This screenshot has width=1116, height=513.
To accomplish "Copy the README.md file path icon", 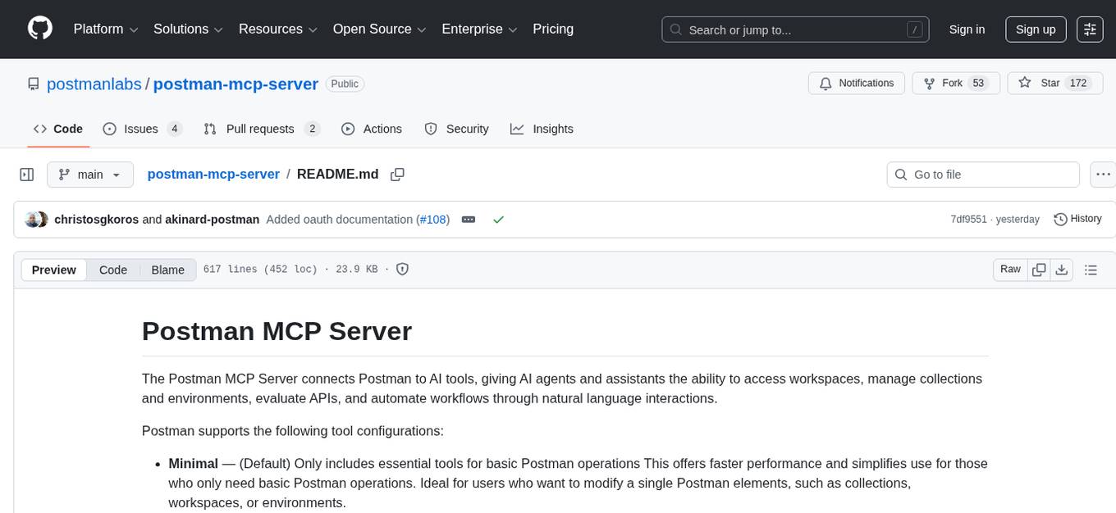I will point(397,175).
